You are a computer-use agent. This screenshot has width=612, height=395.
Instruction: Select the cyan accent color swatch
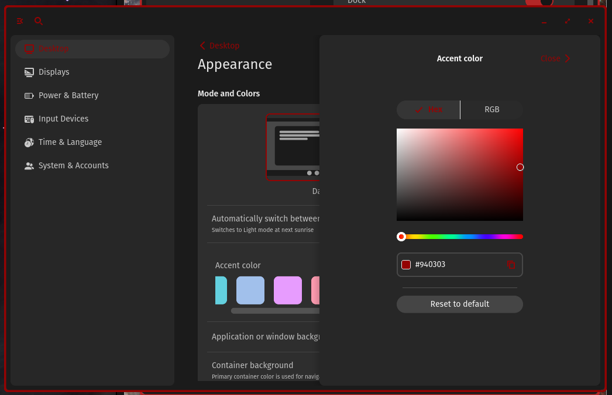221,290
